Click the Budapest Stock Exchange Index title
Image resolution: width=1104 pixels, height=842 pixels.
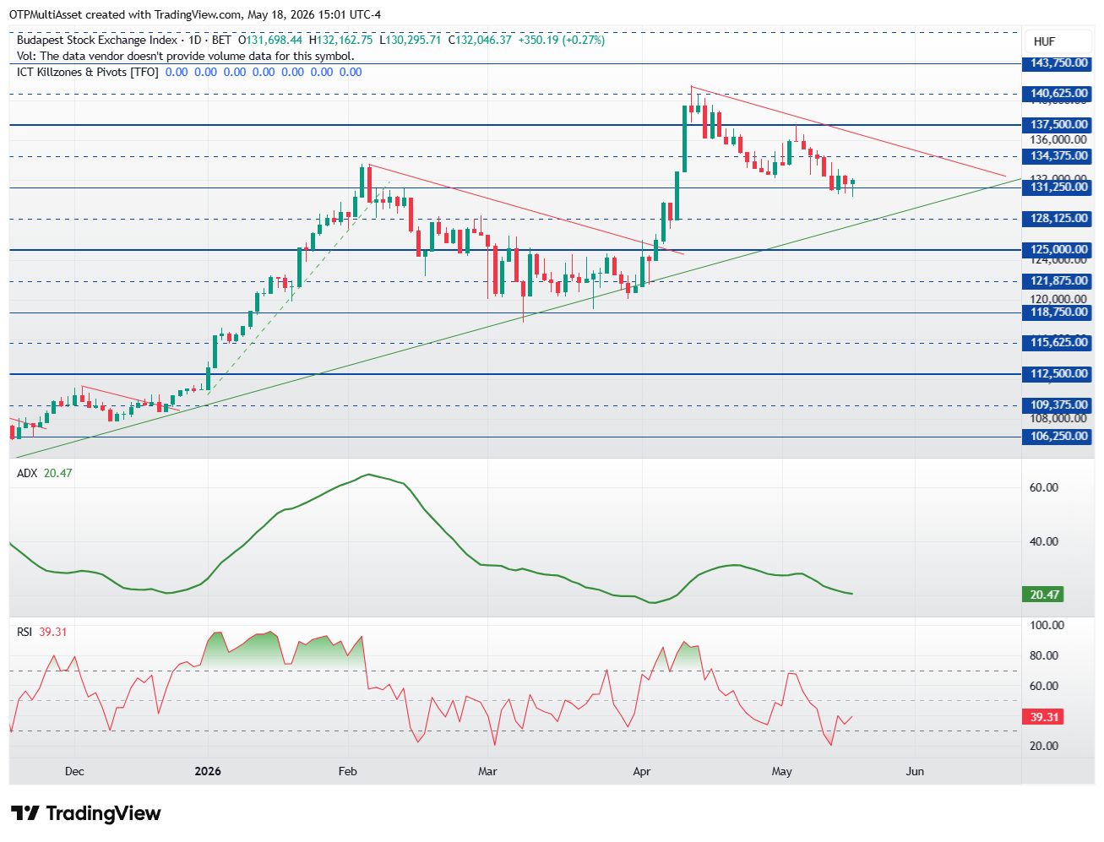pos(97,40)
